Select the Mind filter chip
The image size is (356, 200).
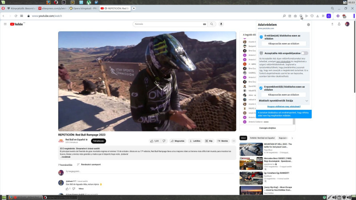(x=243, y=138)
